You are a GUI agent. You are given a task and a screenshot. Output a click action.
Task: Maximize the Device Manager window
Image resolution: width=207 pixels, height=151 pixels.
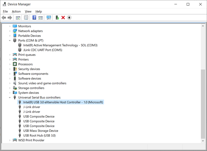pyautogui.click(x=188, y=4)
